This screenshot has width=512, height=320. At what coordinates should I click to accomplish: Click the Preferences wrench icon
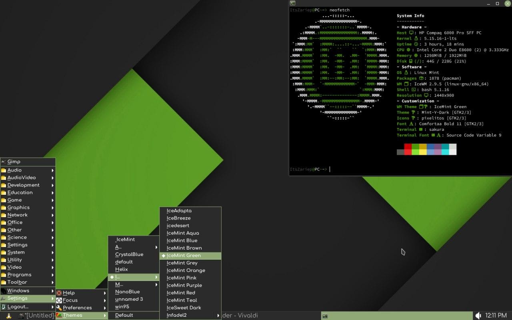(x=59, y=308)
